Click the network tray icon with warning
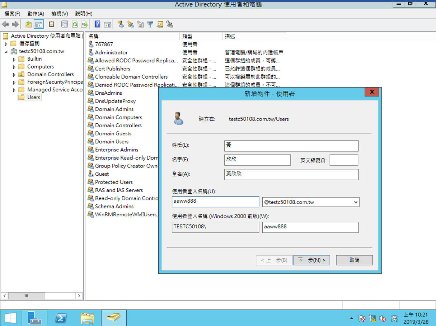436x326 pixels. click(x=372, y=318)
